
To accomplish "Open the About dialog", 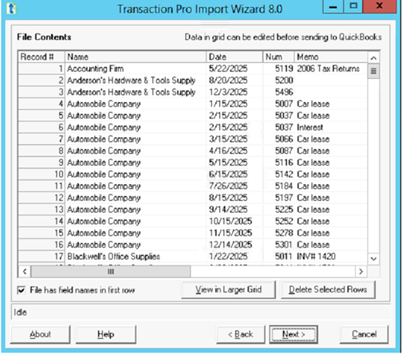I will 41,334.
